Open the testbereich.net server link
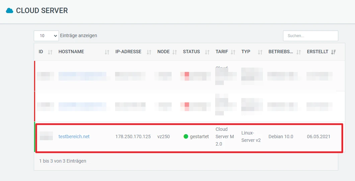Viewport: 355px width, 181px height. point(74,137)
